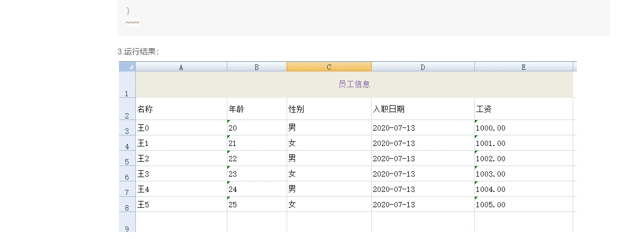Select the cell containing 王5
The height and width of the screenshot is (239, 643).
click(x=181, y=205)
